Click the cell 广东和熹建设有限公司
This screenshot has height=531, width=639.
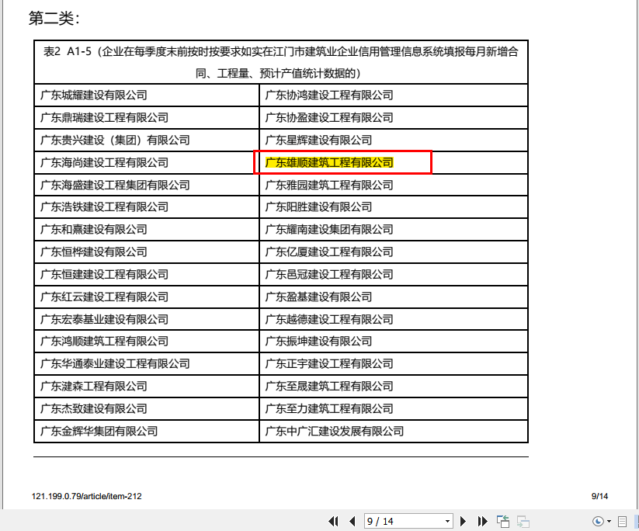coord(147,230)
